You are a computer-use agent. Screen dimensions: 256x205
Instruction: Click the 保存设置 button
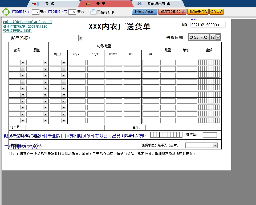click(x=216, y=12)
